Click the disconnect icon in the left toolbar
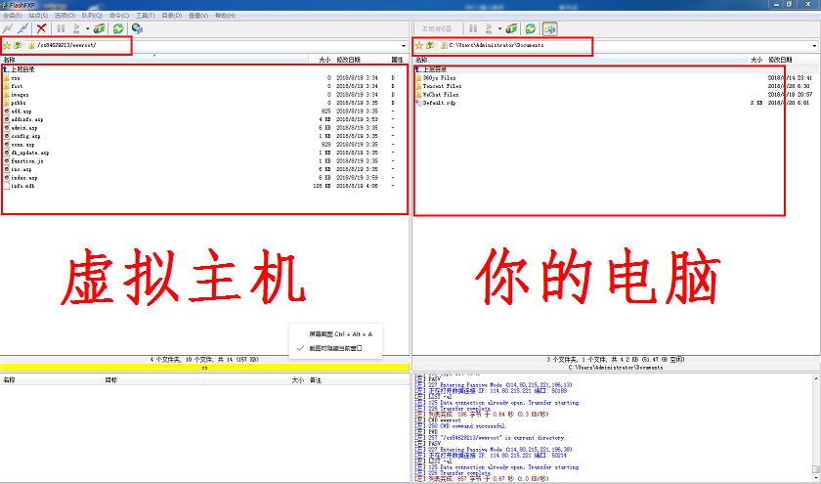 (22, 29)
